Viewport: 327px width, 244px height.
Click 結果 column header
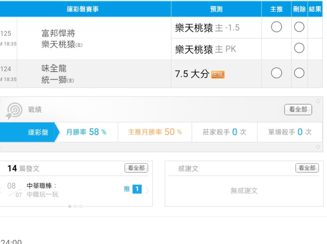(315, 9)
